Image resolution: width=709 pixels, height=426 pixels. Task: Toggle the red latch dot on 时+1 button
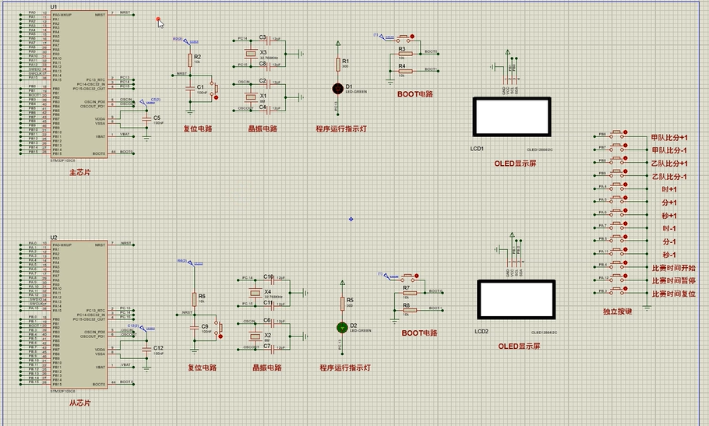click(626, 185)
